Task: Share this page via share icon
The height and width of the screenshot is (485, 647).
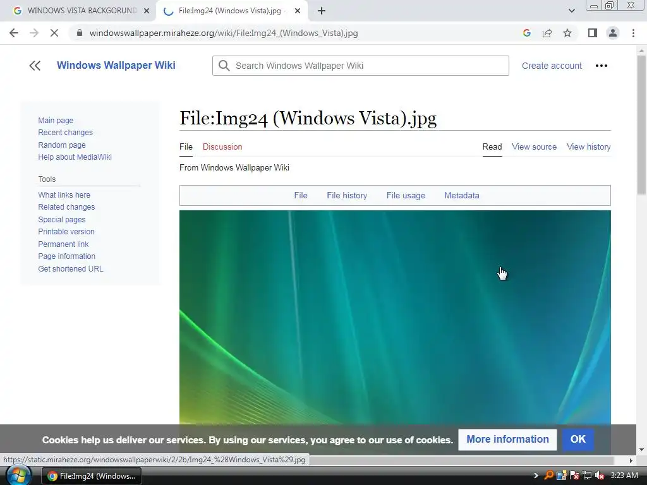Action: click(547, 33)
